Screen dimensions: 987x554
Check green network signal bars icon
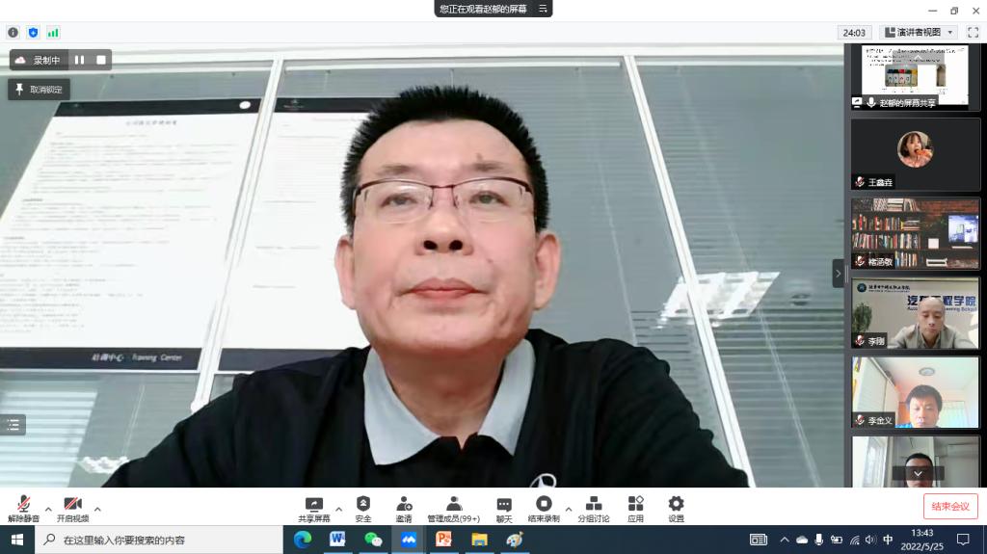click(x=54, y=32)
